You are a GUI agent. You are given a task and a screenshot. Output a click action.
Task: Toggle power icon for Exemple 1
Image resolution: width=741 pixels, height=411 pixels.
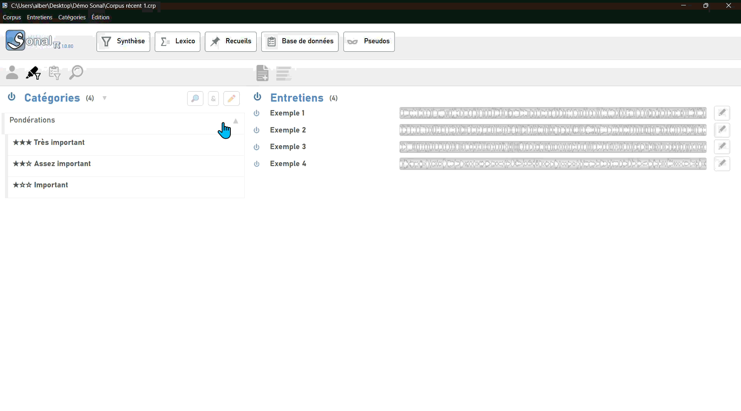[257, 113]
